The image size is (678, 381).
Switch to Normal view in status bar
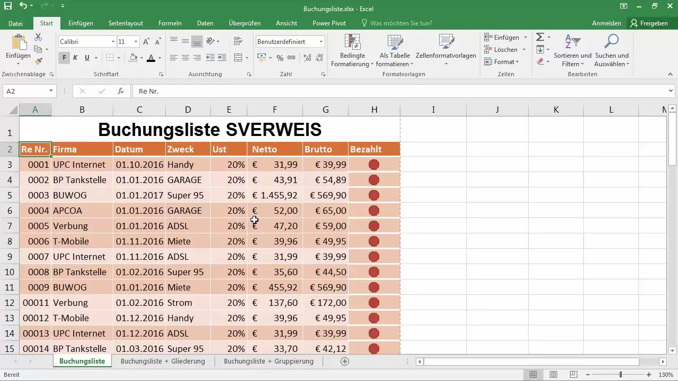[533, 375]
